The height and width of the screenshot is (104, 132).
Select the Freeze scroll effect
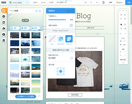69,39
